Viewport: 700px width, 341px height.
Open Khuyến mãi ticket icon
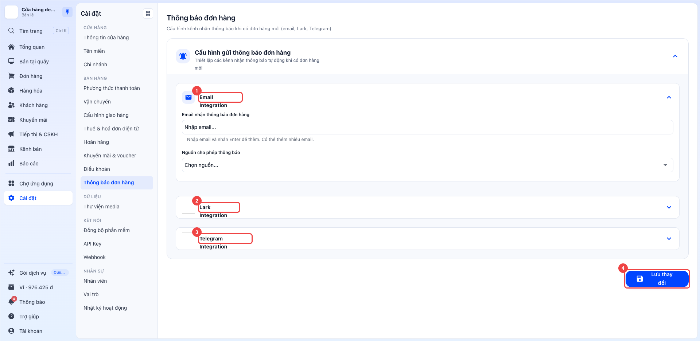coord(11,119)
